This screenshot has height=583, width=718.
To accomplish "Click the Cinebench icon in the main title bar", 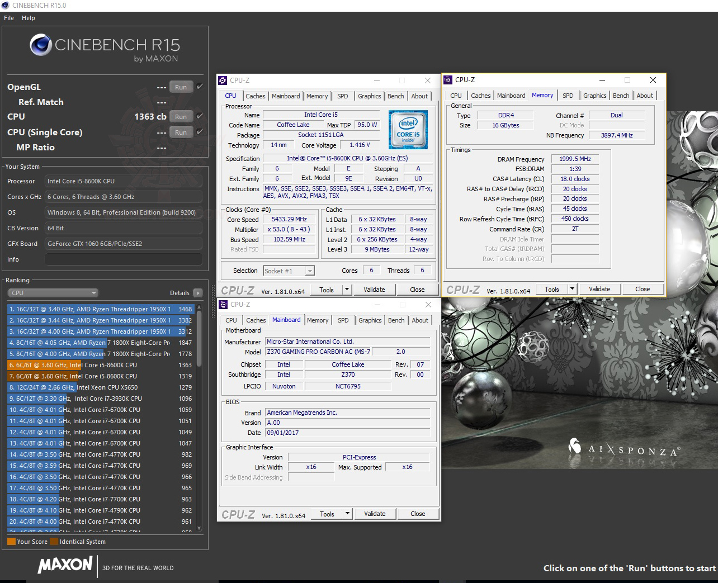I will click(x=6, y=5).
